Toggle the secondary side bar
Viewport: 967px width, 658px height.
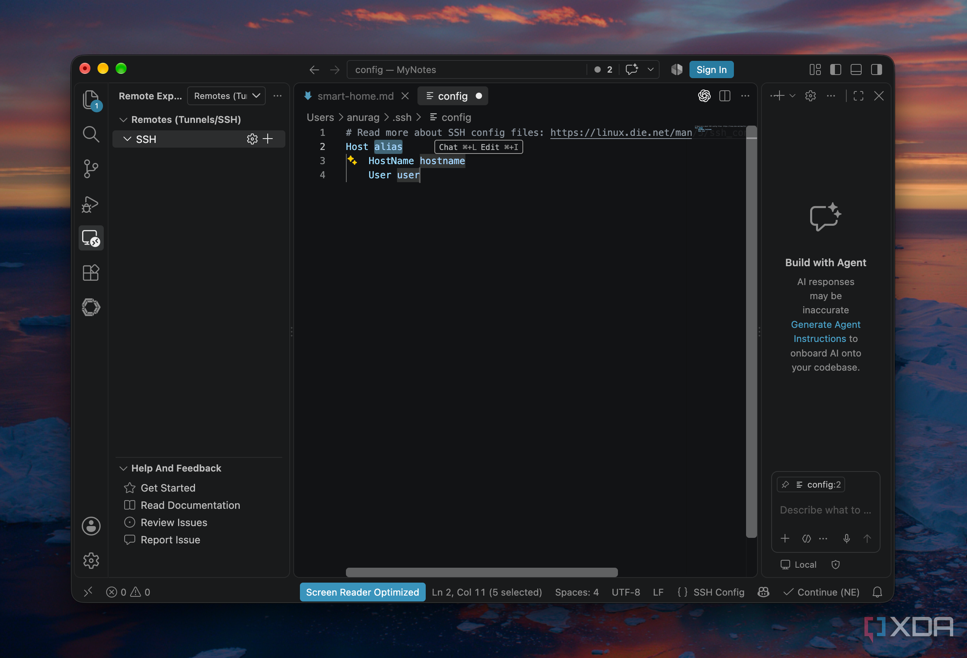point(876,69)
